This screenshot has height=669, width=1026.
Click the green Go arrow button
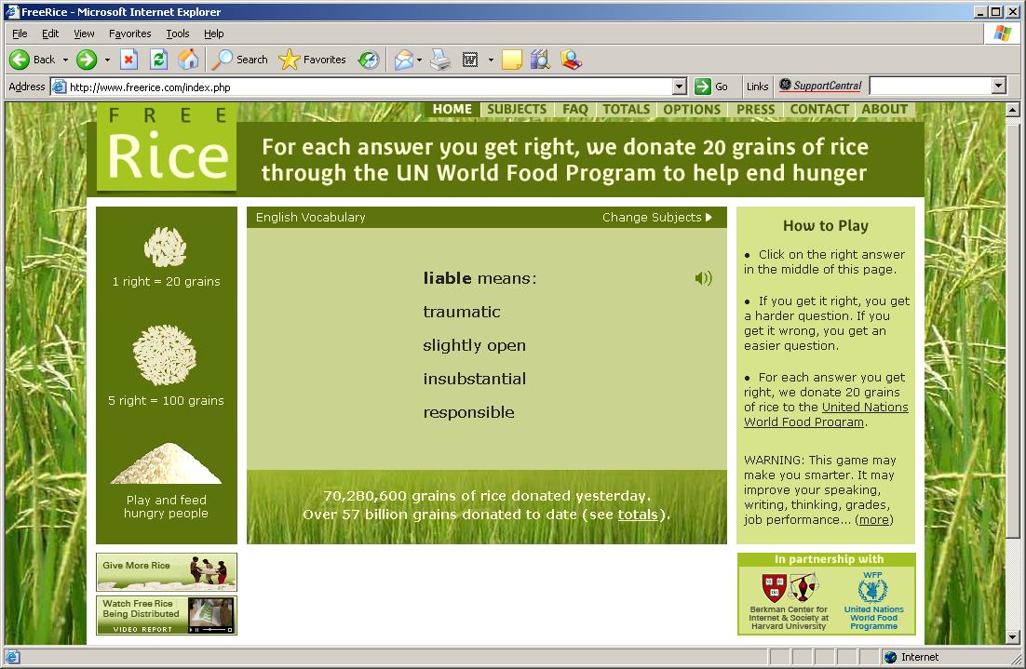702,87
